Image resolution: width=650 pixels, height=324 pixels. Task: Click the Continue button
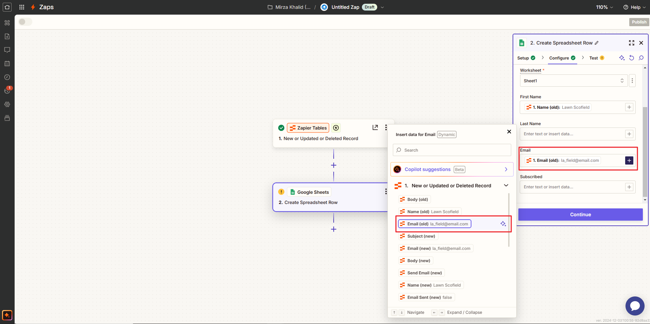580,215
